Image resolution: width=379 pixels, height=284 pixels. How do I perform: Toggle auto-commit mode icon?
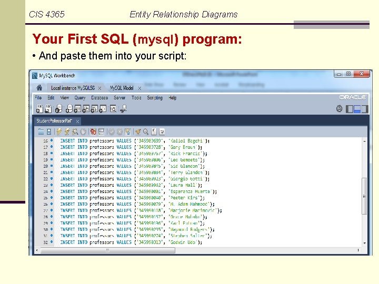point(127,131)
